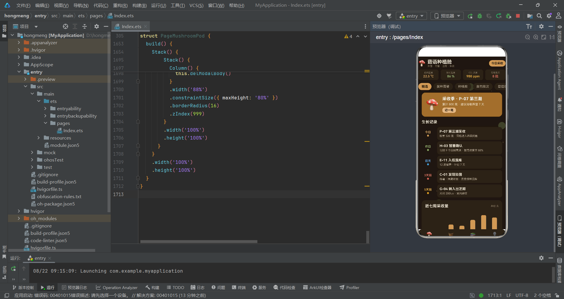Tap the 记一笔 button in the preview
The width and height of the screenshot is (564, 299).
[x=449, y=110]
